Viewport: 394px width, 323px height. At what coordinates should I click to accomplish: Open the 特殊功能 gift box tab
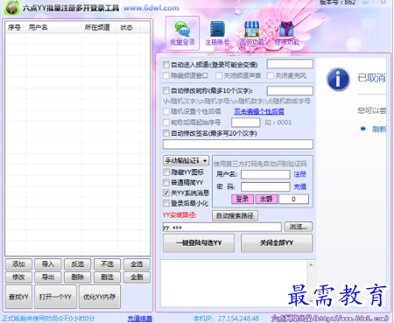[286, 33]
